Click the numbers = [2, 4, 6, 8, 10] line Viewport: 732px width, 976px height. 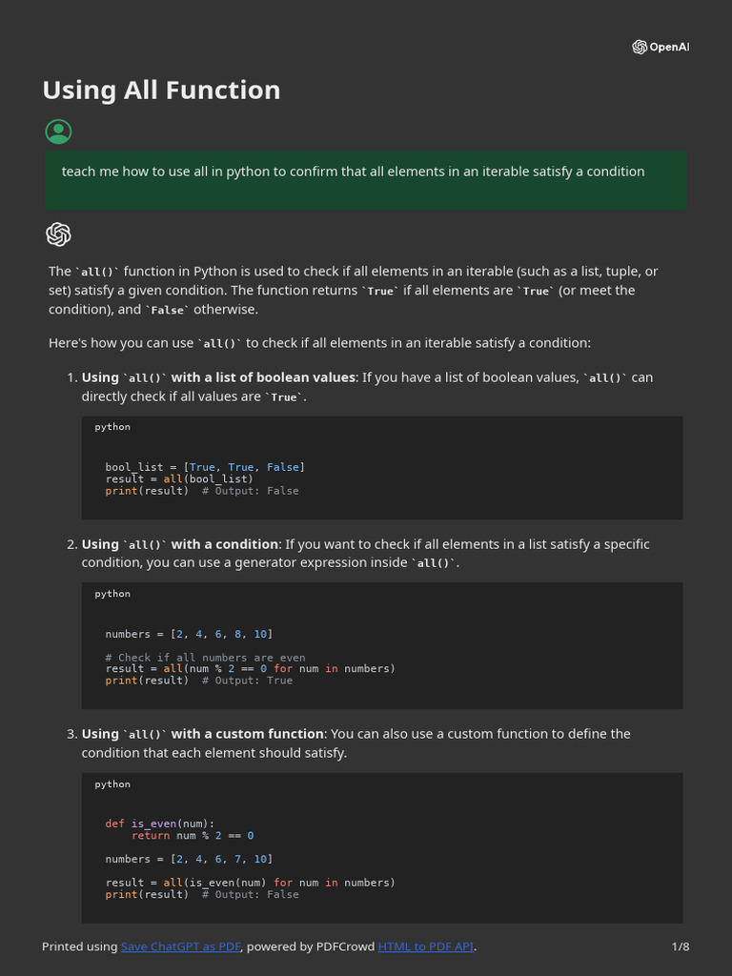click(189, 634)
